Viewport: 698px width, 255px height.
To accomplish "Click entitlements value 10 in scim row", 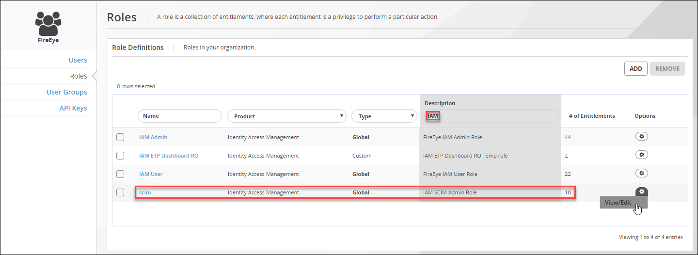I will click(568, 192).
